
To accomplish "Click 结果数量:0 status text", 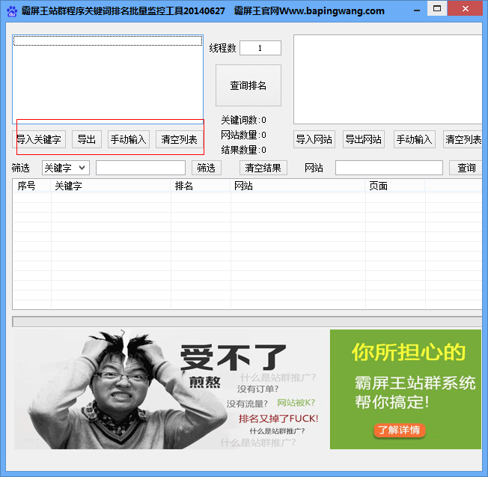I will click(244, 150).
